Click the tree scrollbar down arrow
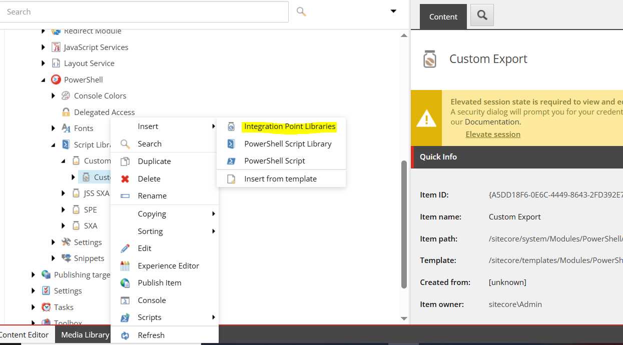The width and height of the screenshot is (623, 345). click(x=404, y=318)
